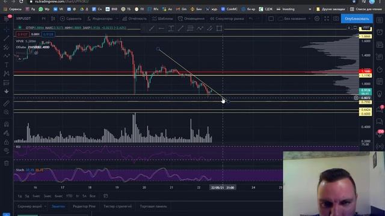
Task: Select the text annotation tool
Action: [x=7, y=65]
